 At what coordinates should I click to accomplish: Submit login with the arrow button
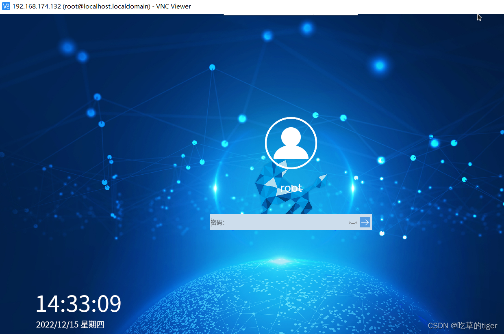click(x=365, y=222)
